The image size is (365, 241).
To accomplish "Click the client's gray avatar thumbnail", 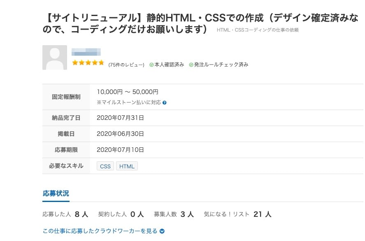I will (x=55, y=57).
